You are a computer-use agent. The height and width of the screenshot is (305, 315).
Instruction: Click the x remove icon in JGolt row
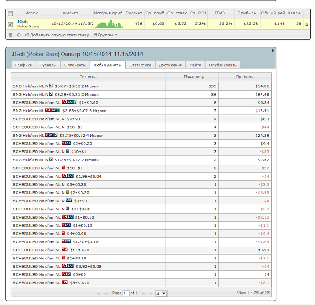[x=306, y=24]
